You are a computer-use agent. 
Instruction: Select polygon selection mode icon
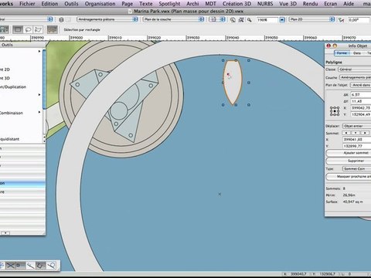[38, 29]
